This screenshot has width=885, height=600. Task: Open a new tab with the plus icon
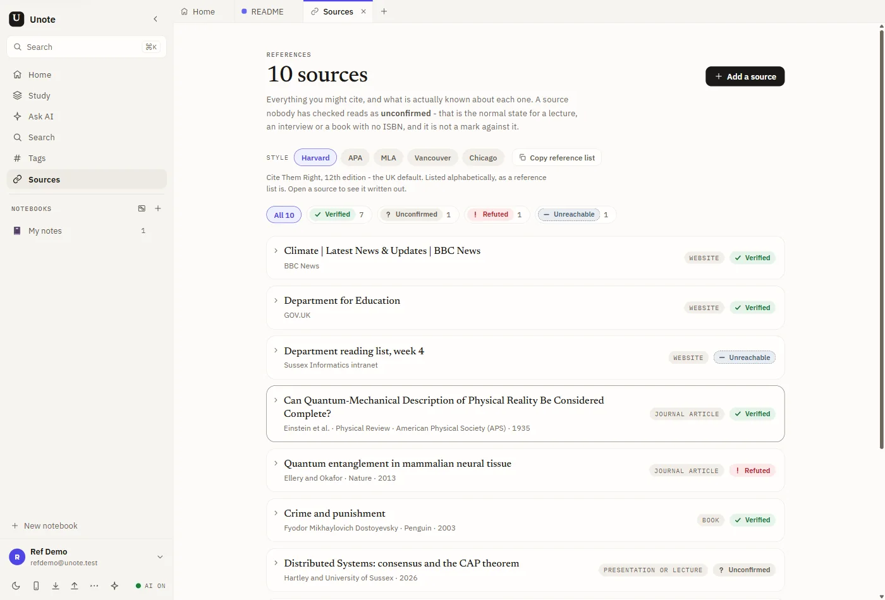coord(384,11)
